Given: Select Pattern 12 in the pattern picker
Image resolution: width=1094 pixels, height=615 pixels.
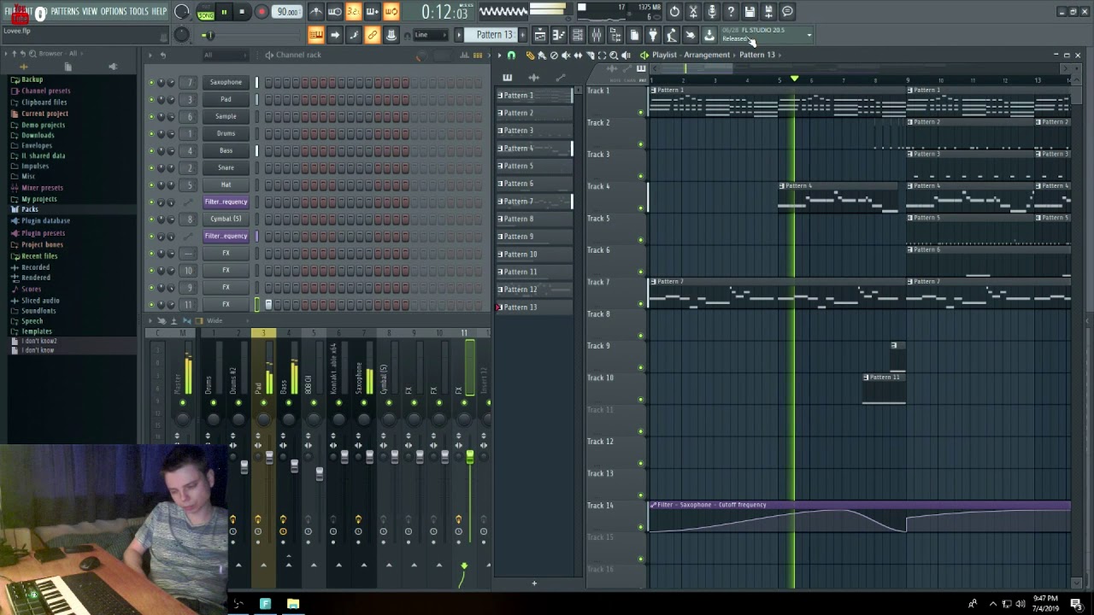Looking at the screenshot, I should click(x=534, y=290).
